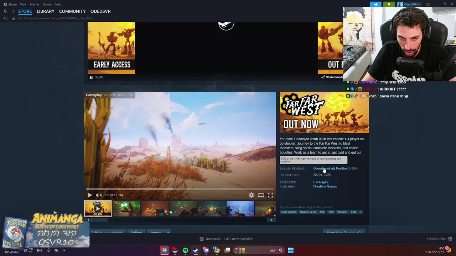
Task: Play the launch trailer video
Action: pos(89,195)
